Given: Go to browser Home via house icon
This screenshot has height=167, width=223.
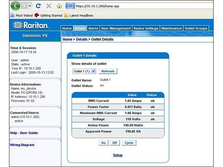Looking at the screenshot, I should click(59, 6).
